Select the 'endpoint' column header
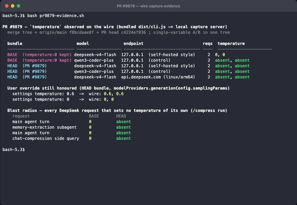297x205 pixels. click(x=133, y=44)
